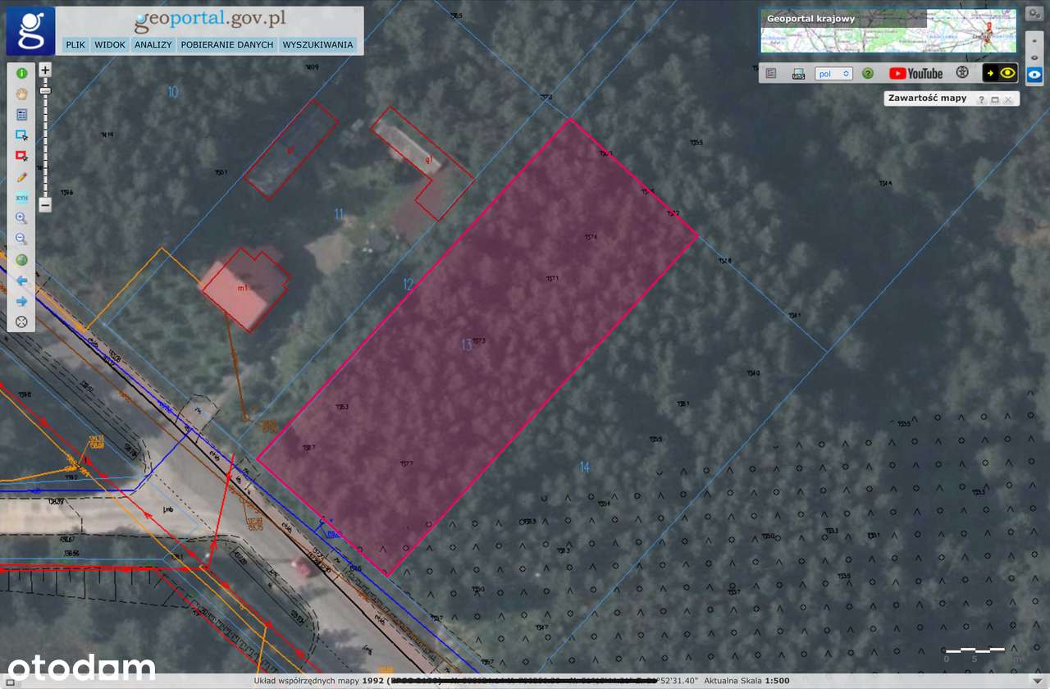Select the large blue eye view size
This screenshot has height=689, width=1050.
(1034, 74)
